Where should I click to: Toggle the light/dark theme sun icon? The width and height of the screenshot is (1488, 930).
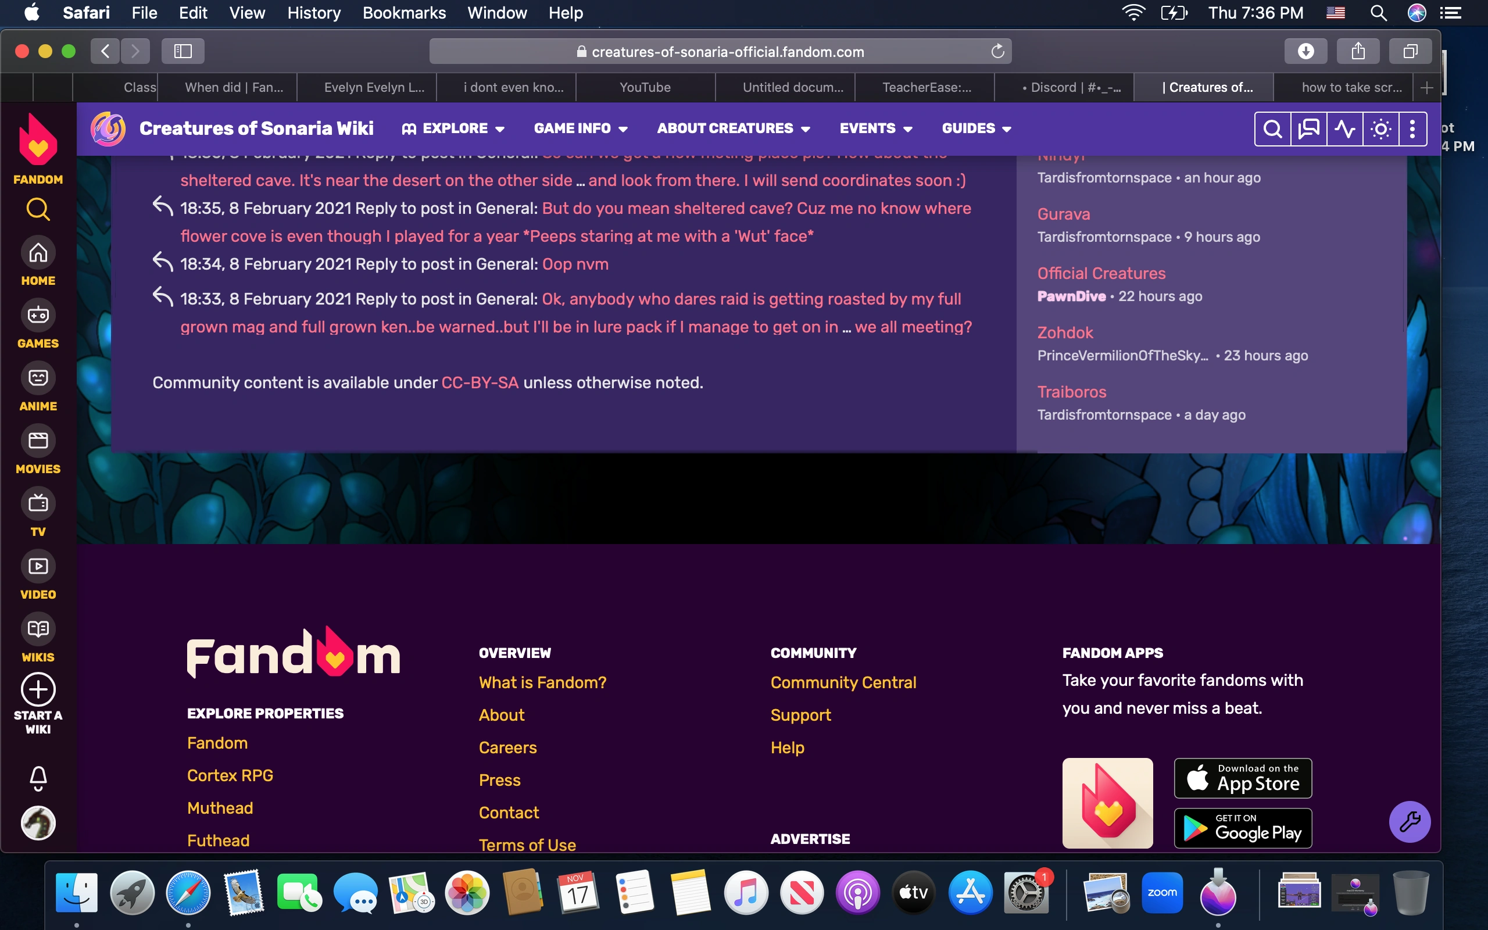click(x=1381, y=128)
